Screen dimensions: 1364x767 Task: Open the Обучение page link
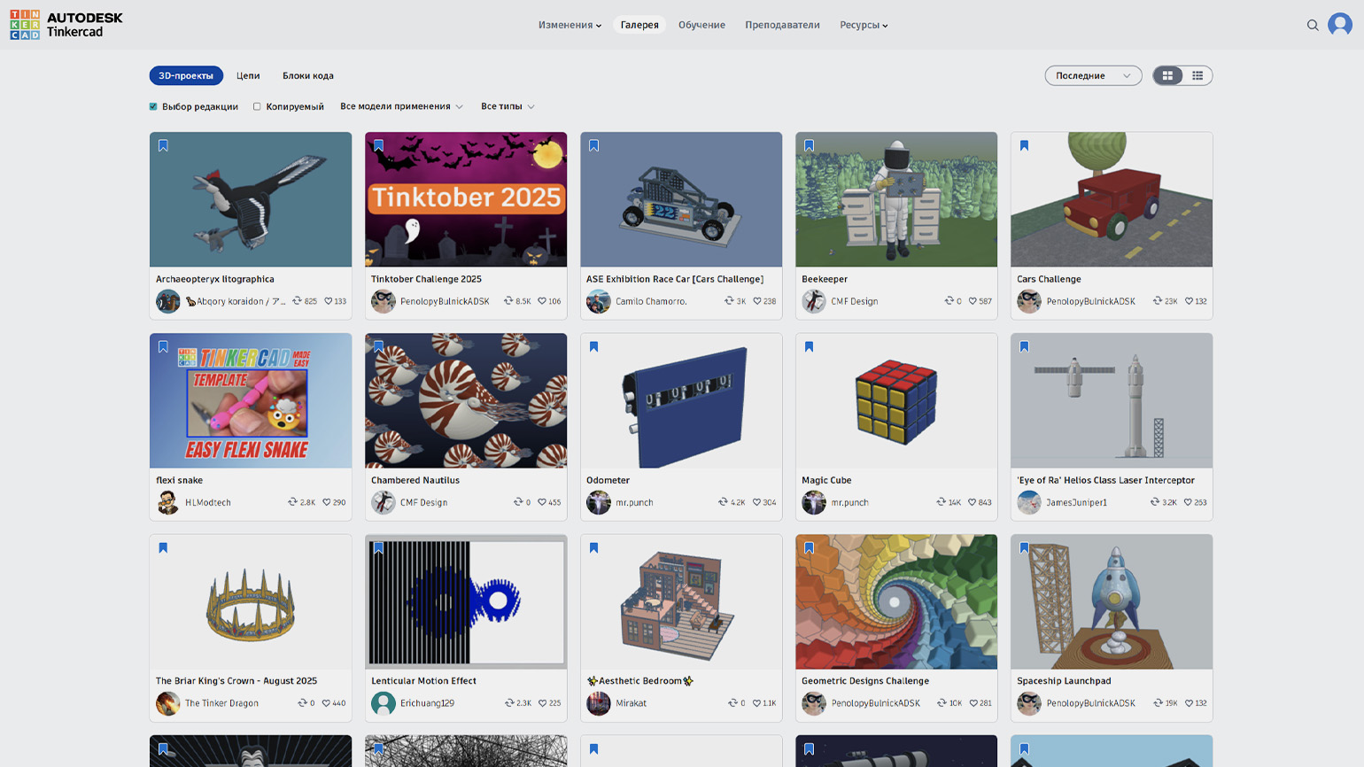pyautogui.click(x=701, y=25)
